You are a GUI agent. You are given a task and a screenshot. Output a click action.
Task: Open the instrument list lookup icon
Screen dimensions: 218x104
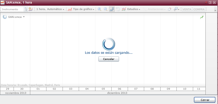click(26, 9)
